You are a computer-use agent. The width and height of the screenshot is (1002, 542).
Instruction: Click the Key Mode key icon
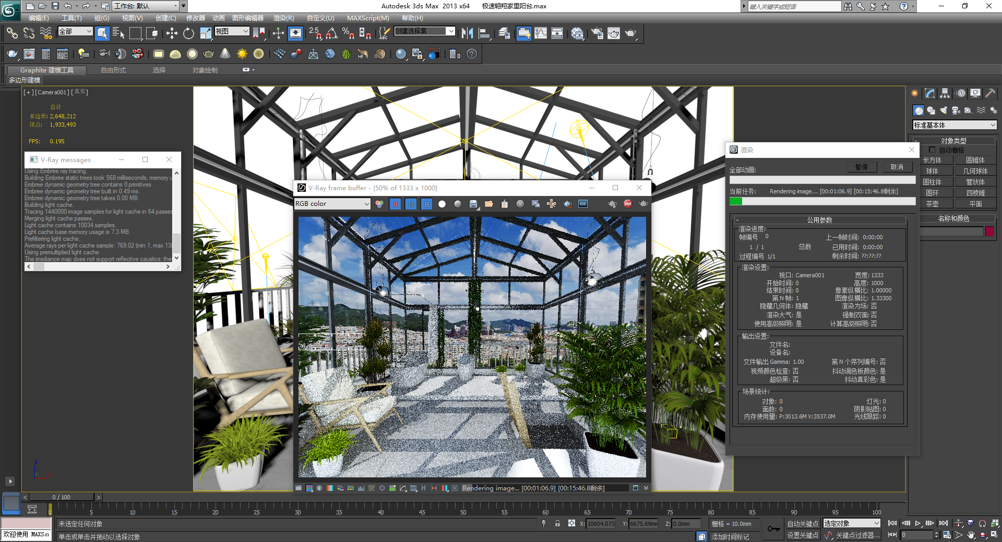(x=773, y=529)
